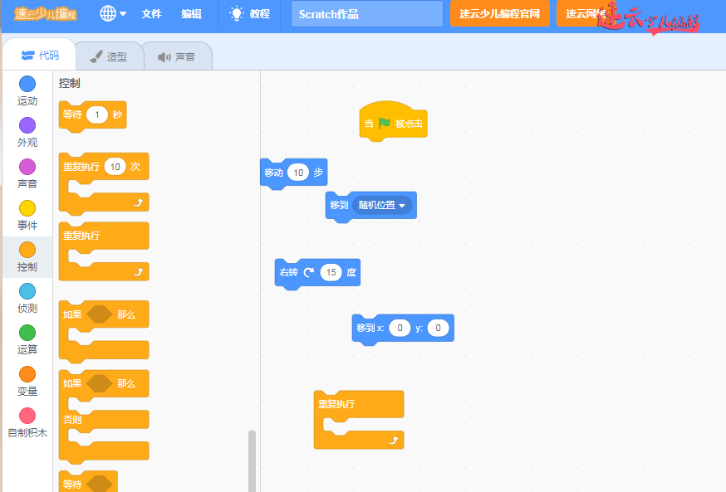Select the magenta 声音 category circle
The image size is (726, 492).
(x=27, y=167)
